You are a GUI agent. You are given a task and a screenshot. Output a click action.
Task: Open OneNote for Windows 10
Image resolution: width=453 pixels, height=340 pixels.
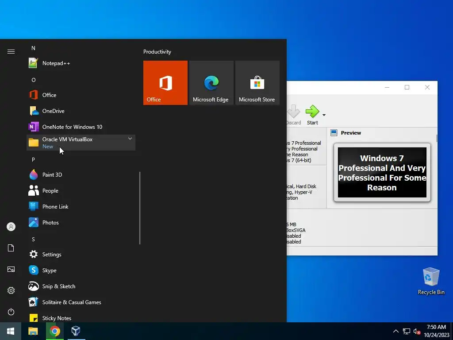click(81, 127)
